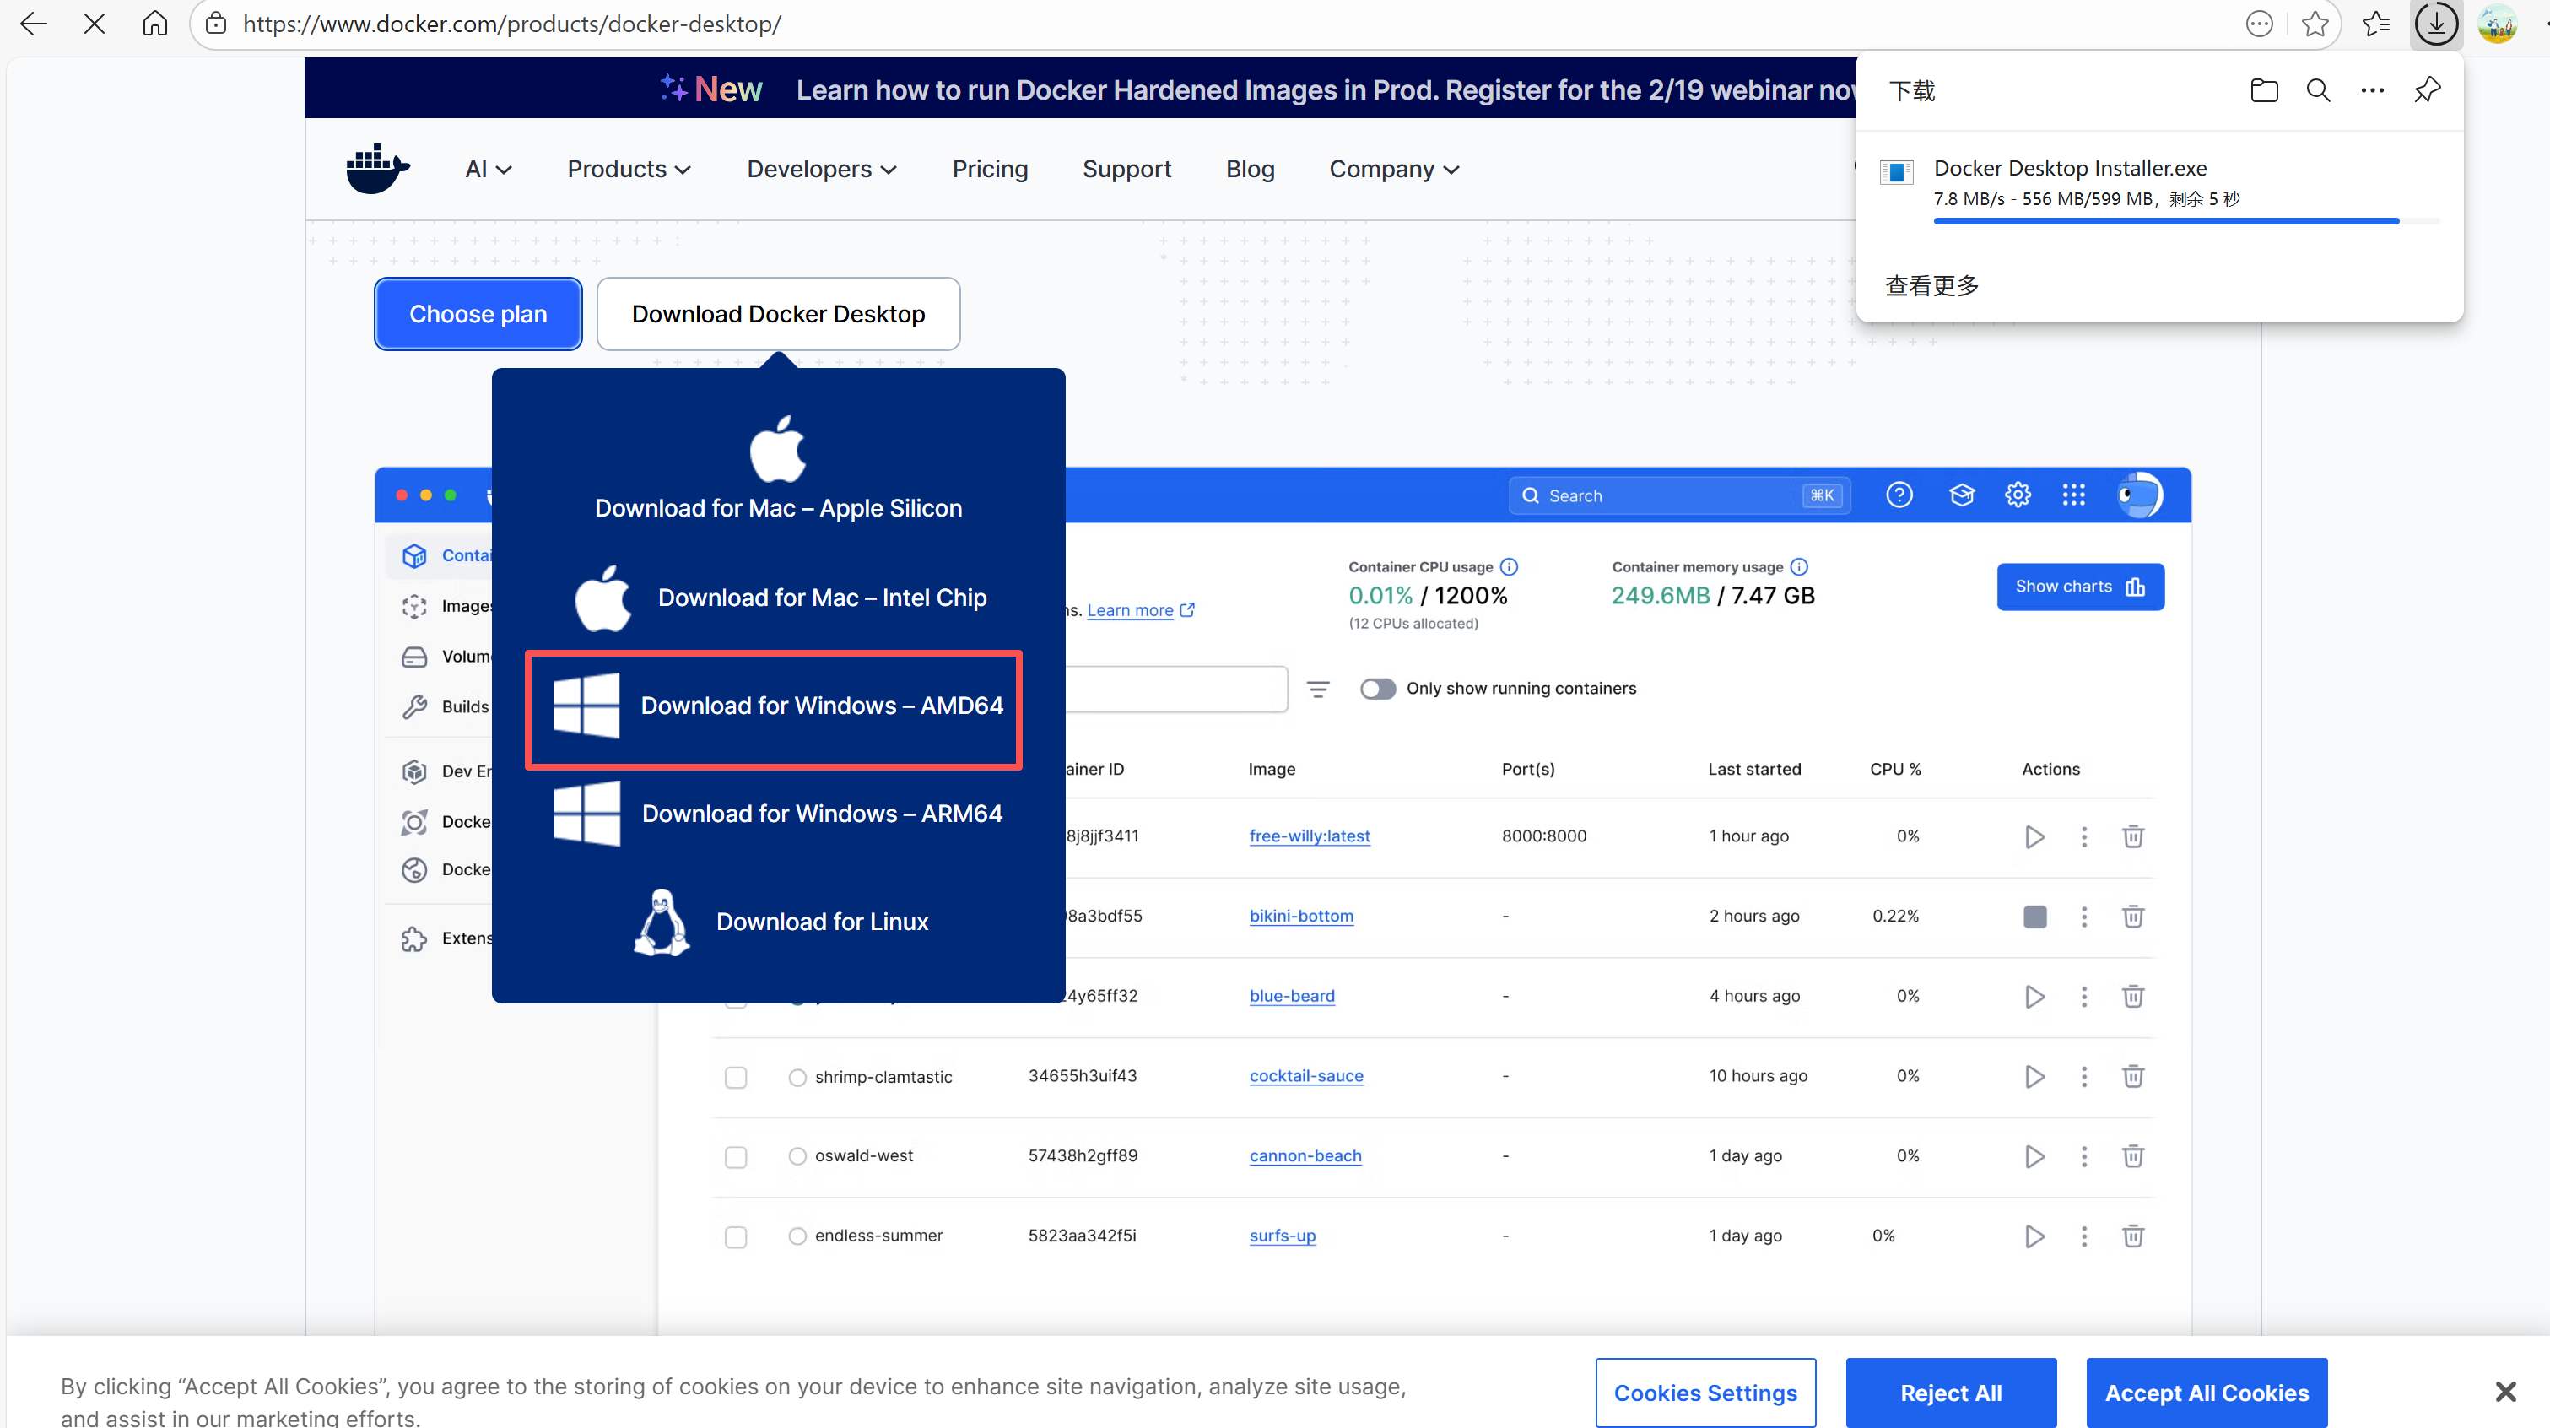Click trash icon for shrimp-clamtastic row
Viewport: 2550px width, 1428px height.
2132,1076
